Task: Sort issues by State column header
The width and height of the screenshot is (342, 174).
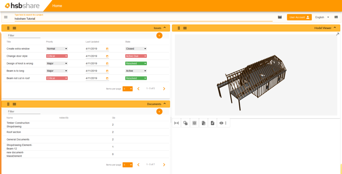Action: point(128,42)
